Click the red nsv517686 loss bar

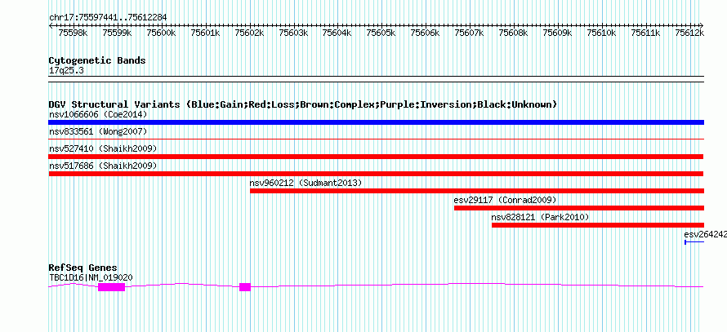coord(376,174)
